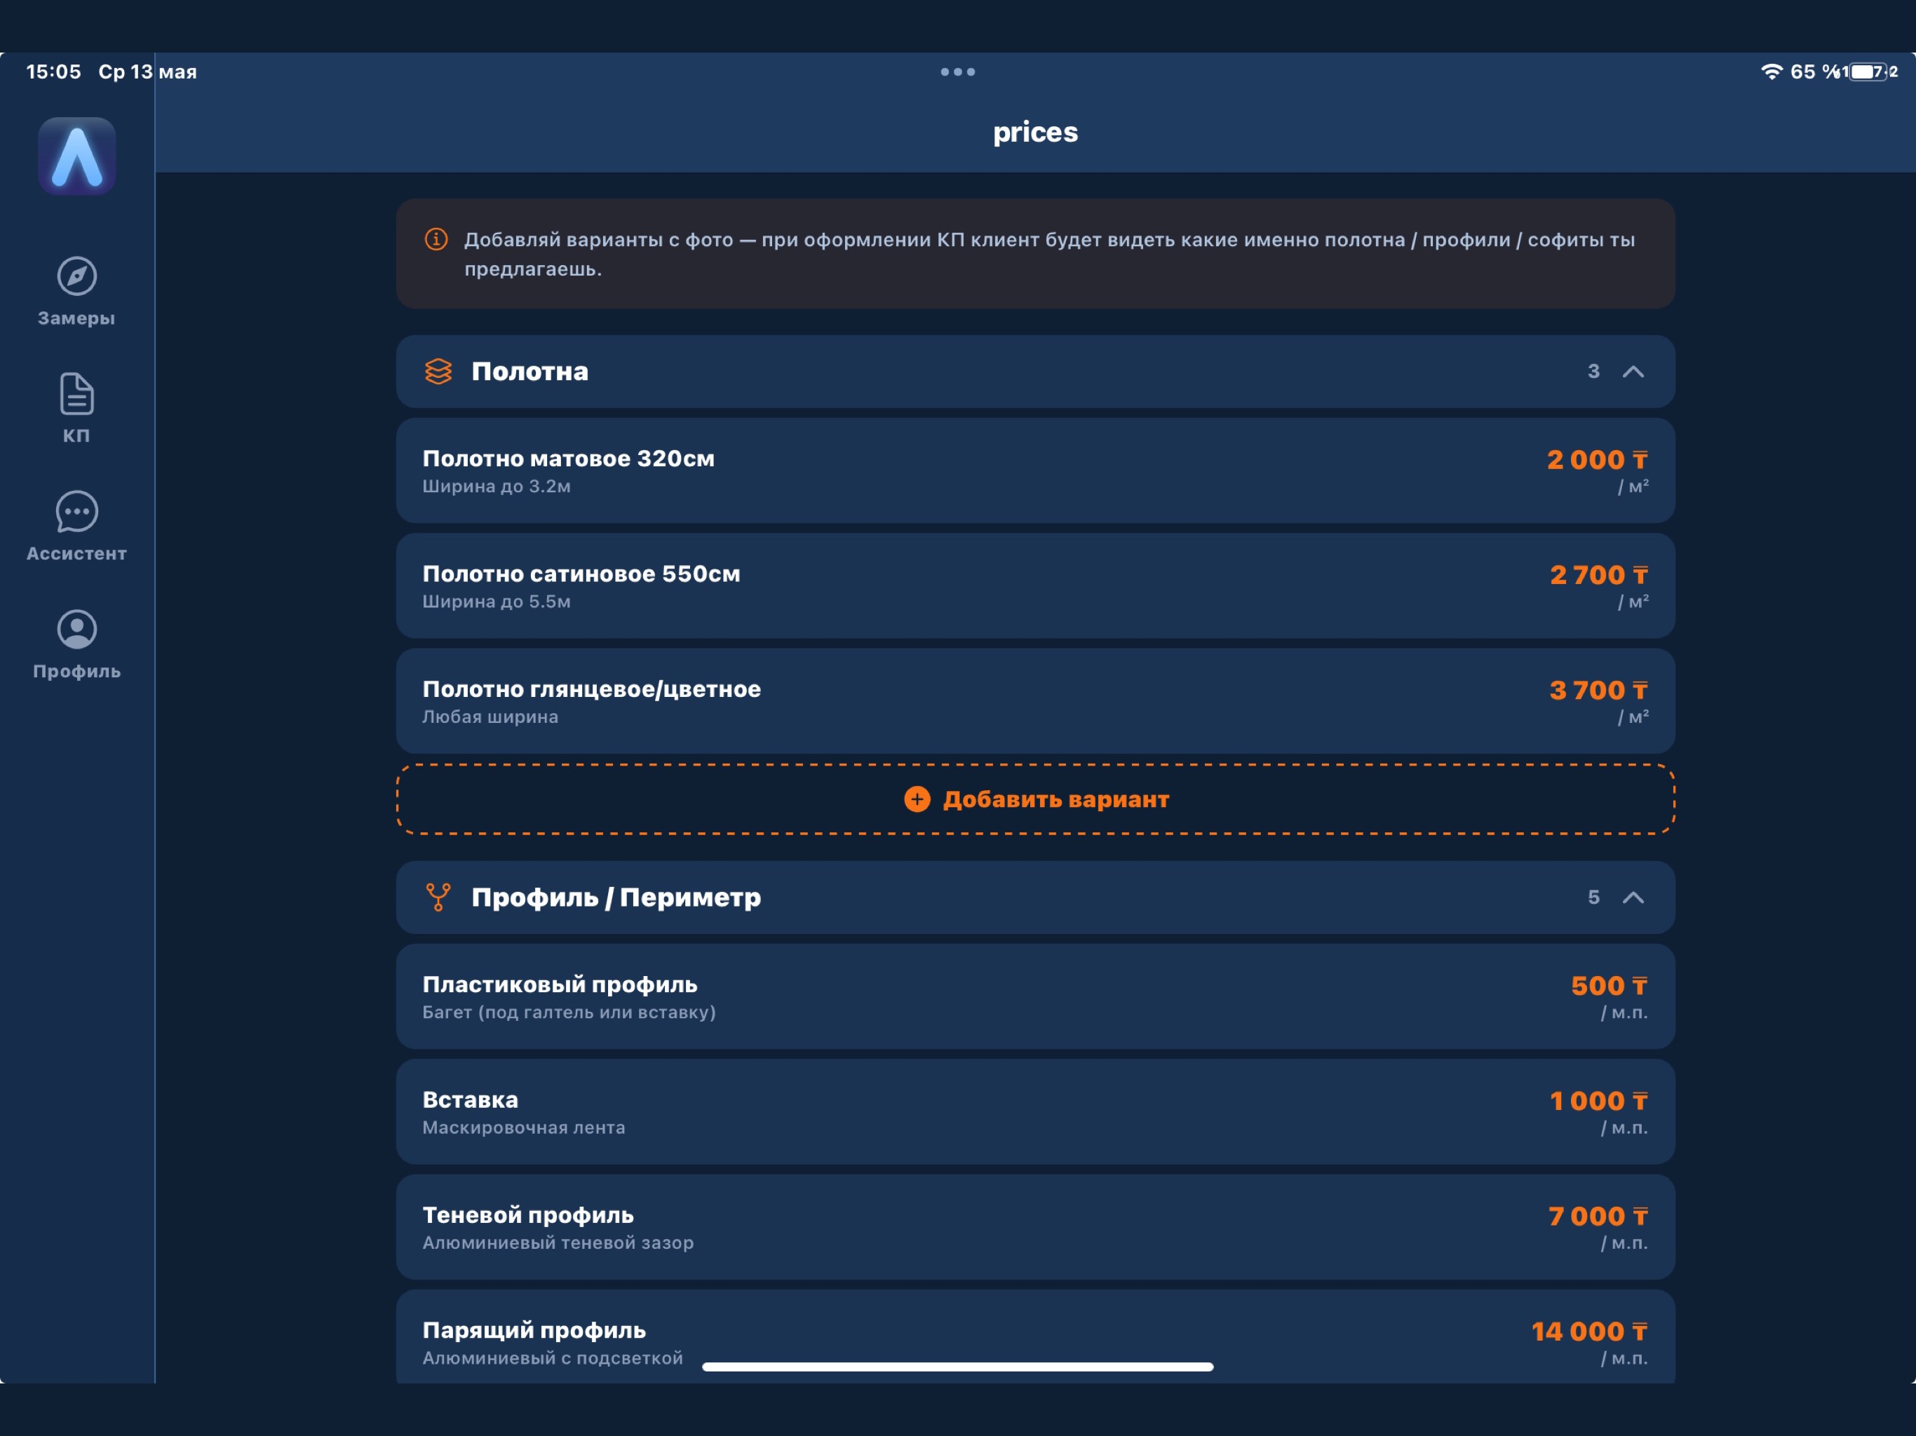This screenshot has width=1916, height=1436.
Task: Tap the 500 ₸ price value
Action: pos(1610,986)
